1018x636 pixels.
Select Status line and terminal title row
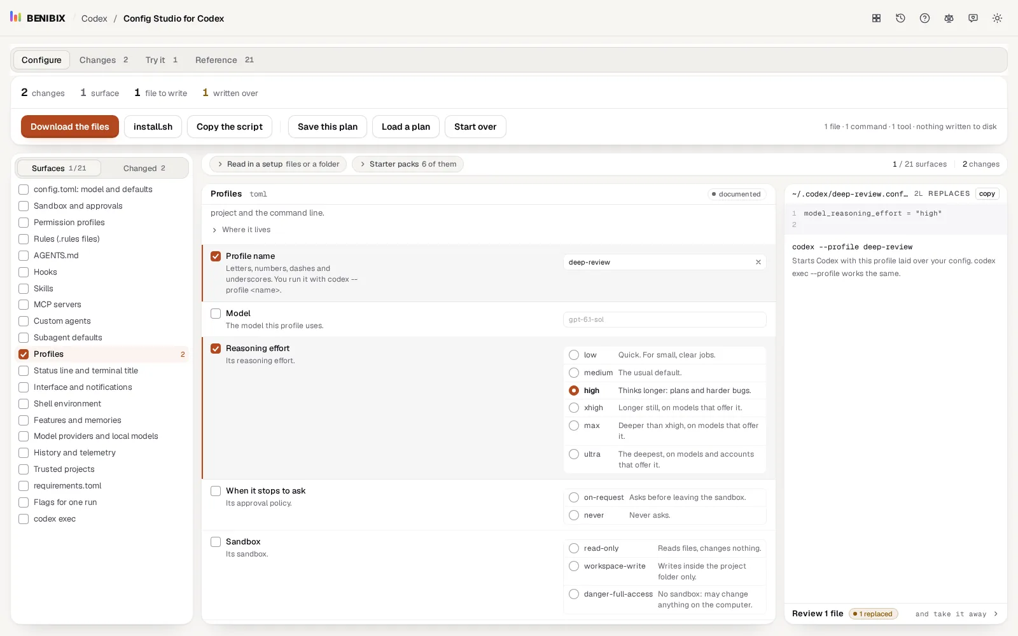coord(102,371)
